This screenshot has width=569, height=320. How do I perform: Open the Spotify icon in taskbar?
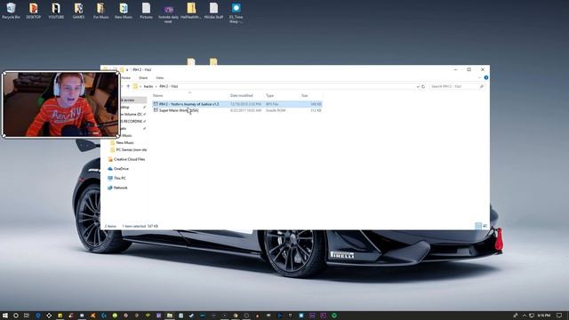click(x=334, y=316)
